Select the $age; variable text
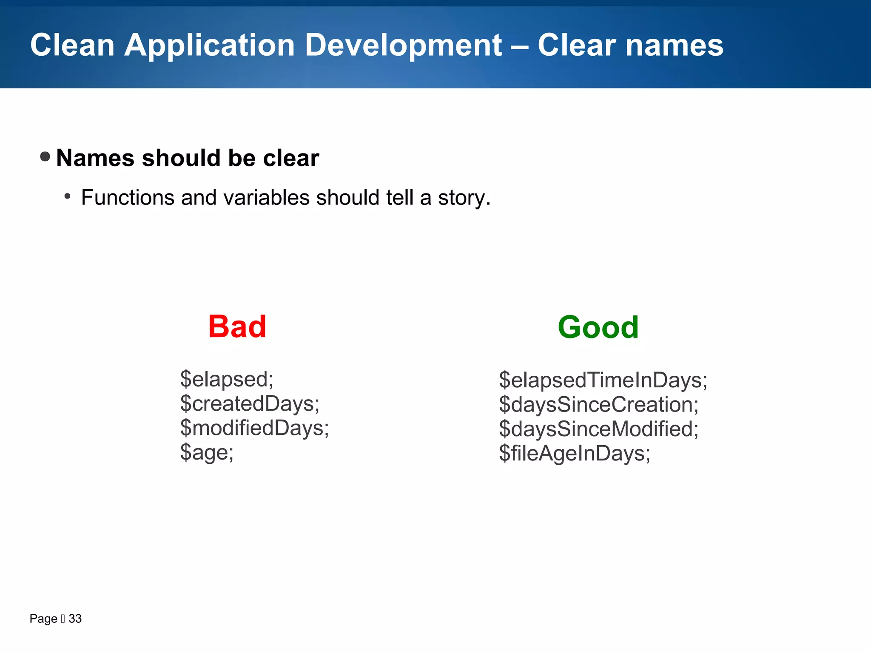Viewport: 871px width, 653px height. coord(207,452)
